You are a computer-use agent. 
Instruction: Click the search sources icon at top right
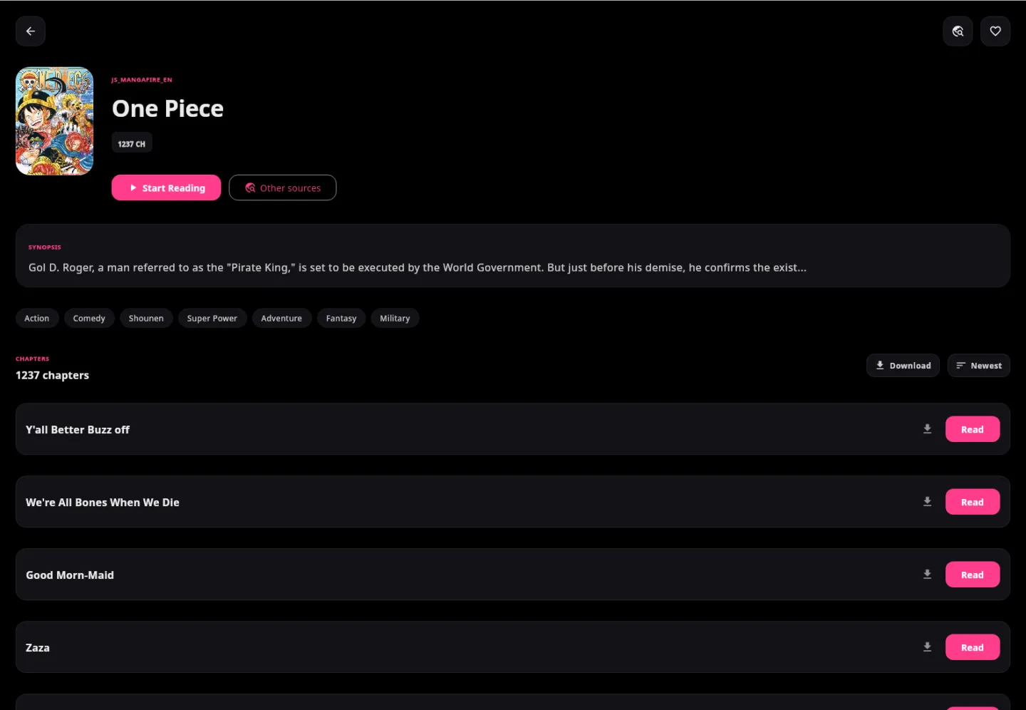958,31
